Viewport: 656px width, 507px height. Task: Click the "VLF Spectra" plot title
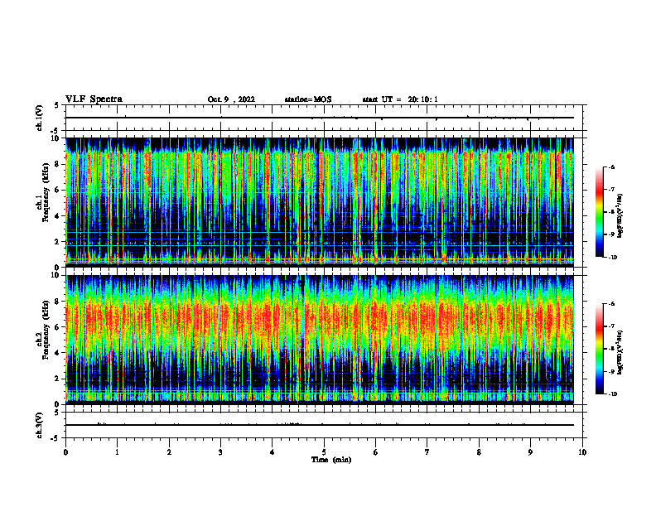click(x=94, y=99)
